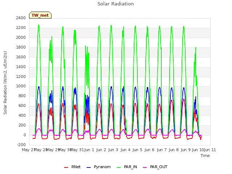Click the Jun 4 x-axis date label

pyautogui.click(x=125, y=150)
